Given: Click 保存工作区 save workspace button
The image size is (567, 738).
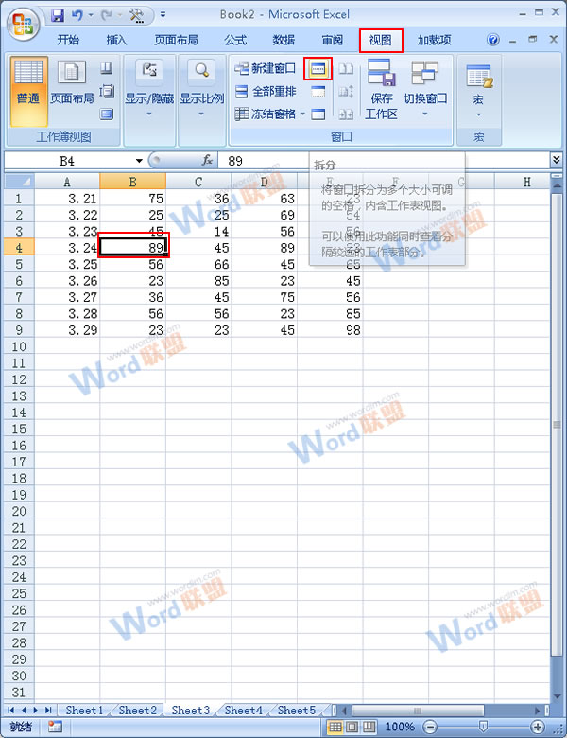Looking at the screenshot, I should [x=381, y=90].
